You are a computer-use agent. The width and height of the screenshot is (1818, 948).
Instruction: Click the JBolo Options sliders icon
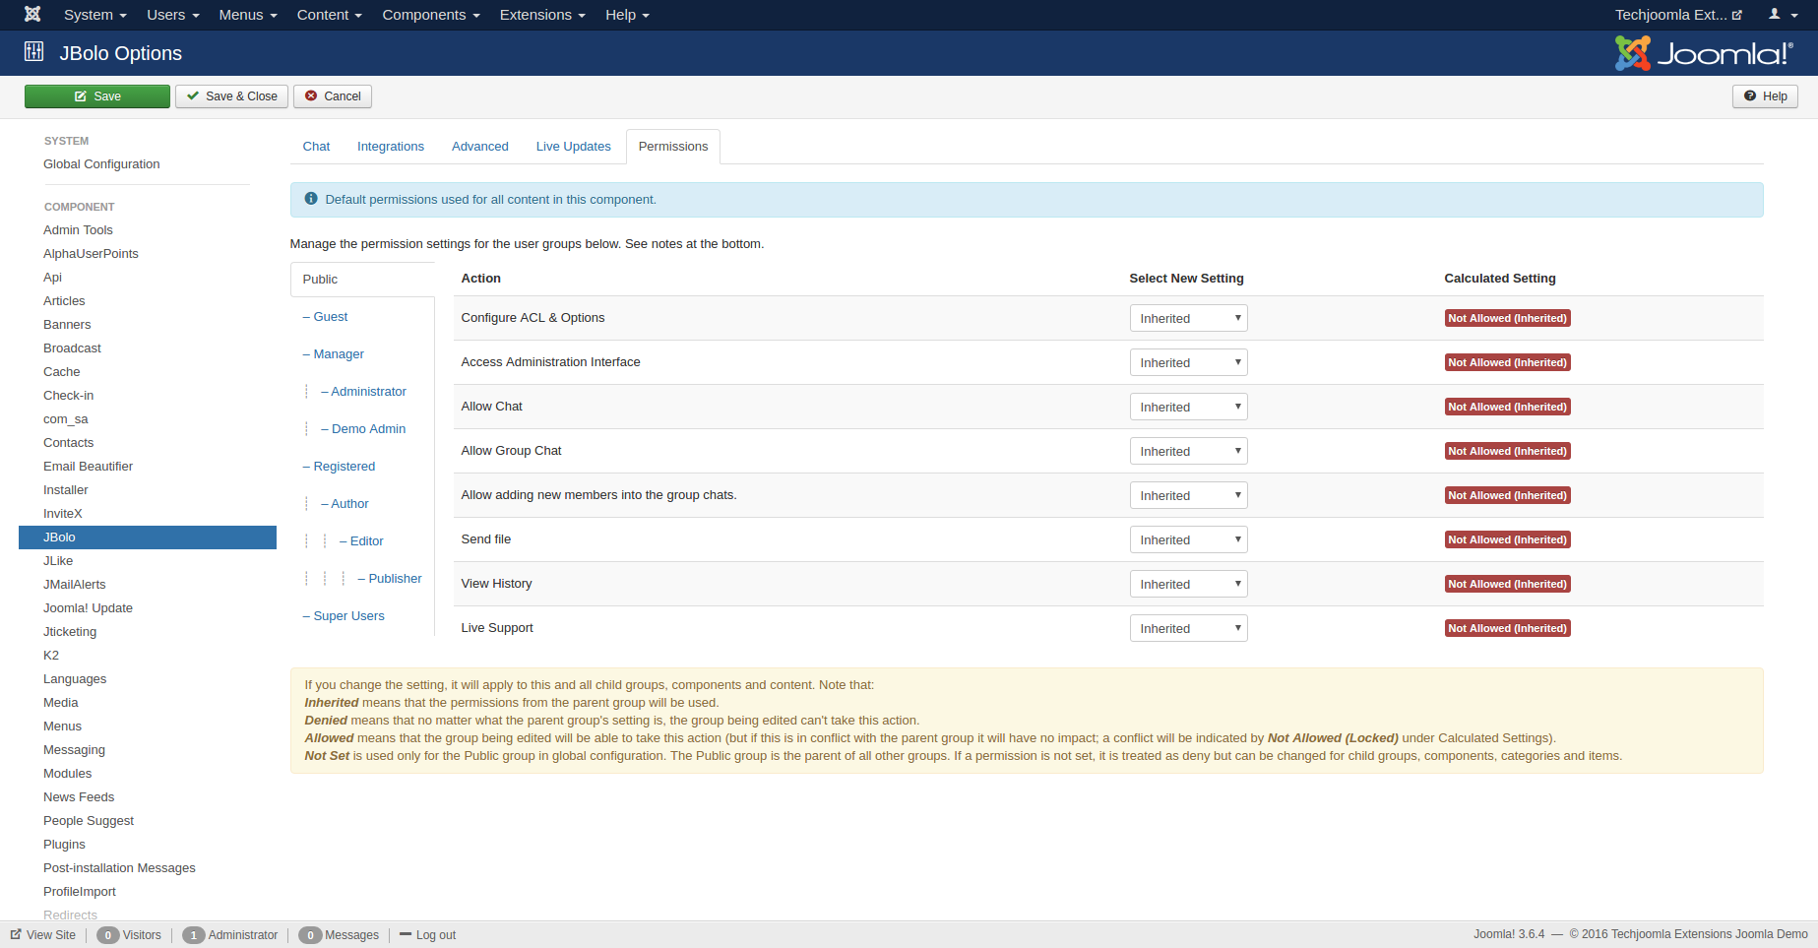pos(34,53)
